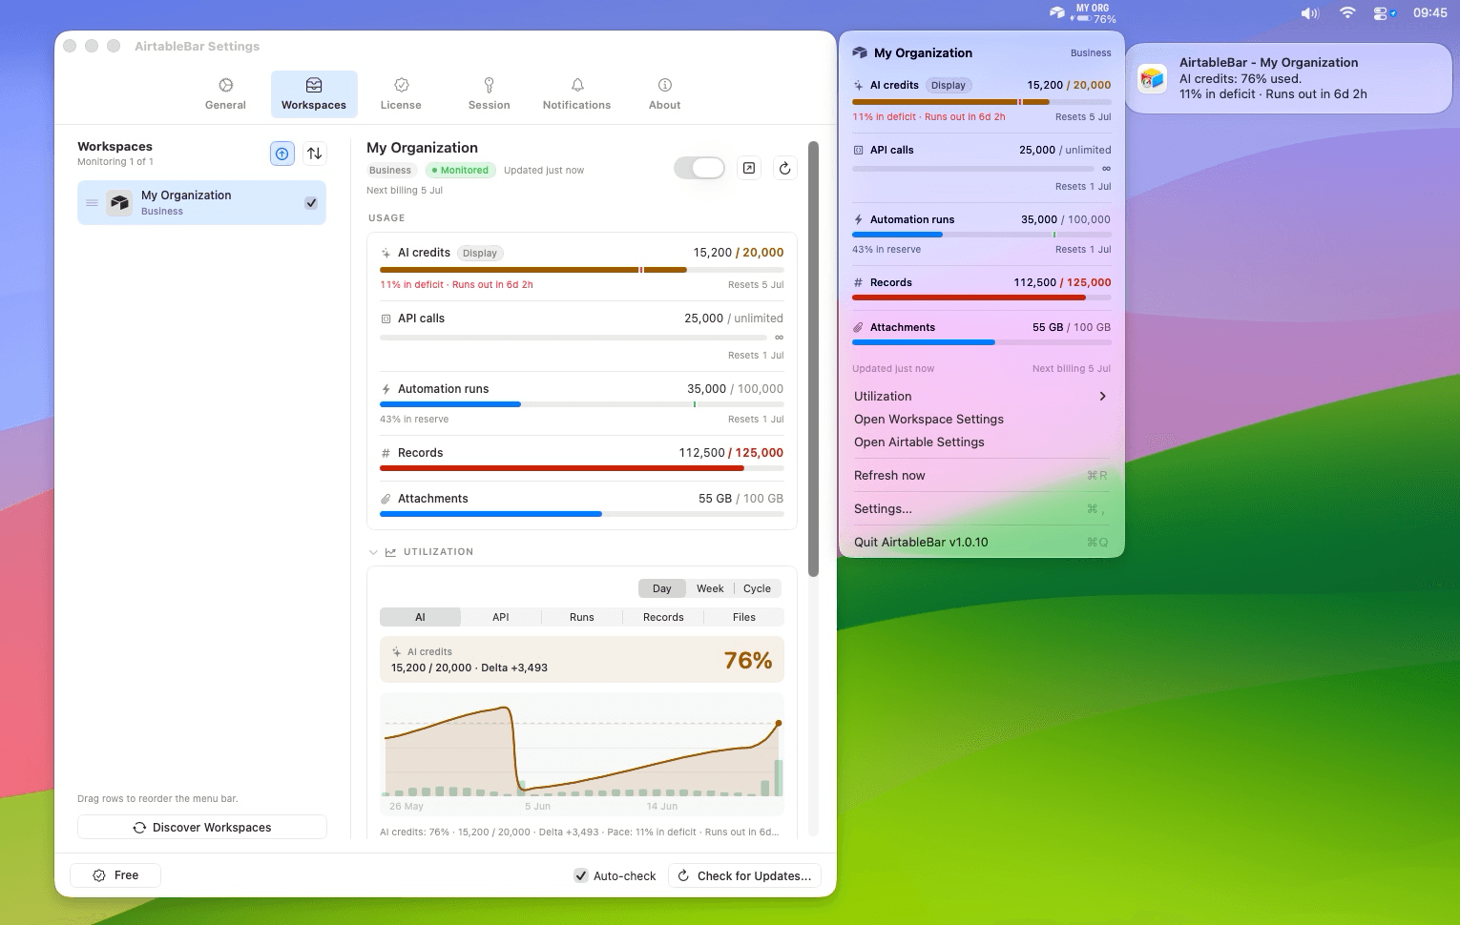1460x925 pixels.
Task: Click the Airtable logo in the dropdown header
Action: coord(860,53)
